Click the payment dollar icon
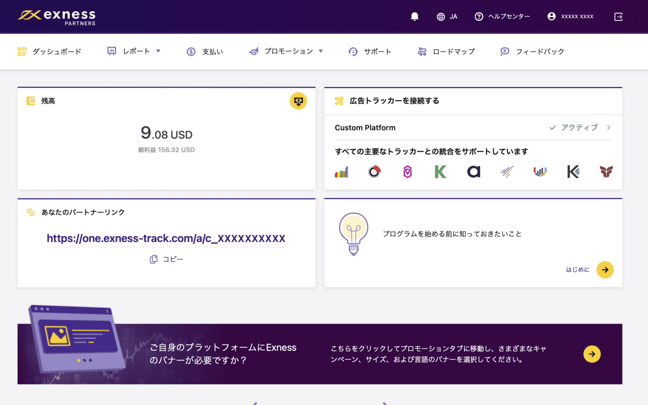The height and width of the screenshot is (405, 648). click(x=191, y=51)
